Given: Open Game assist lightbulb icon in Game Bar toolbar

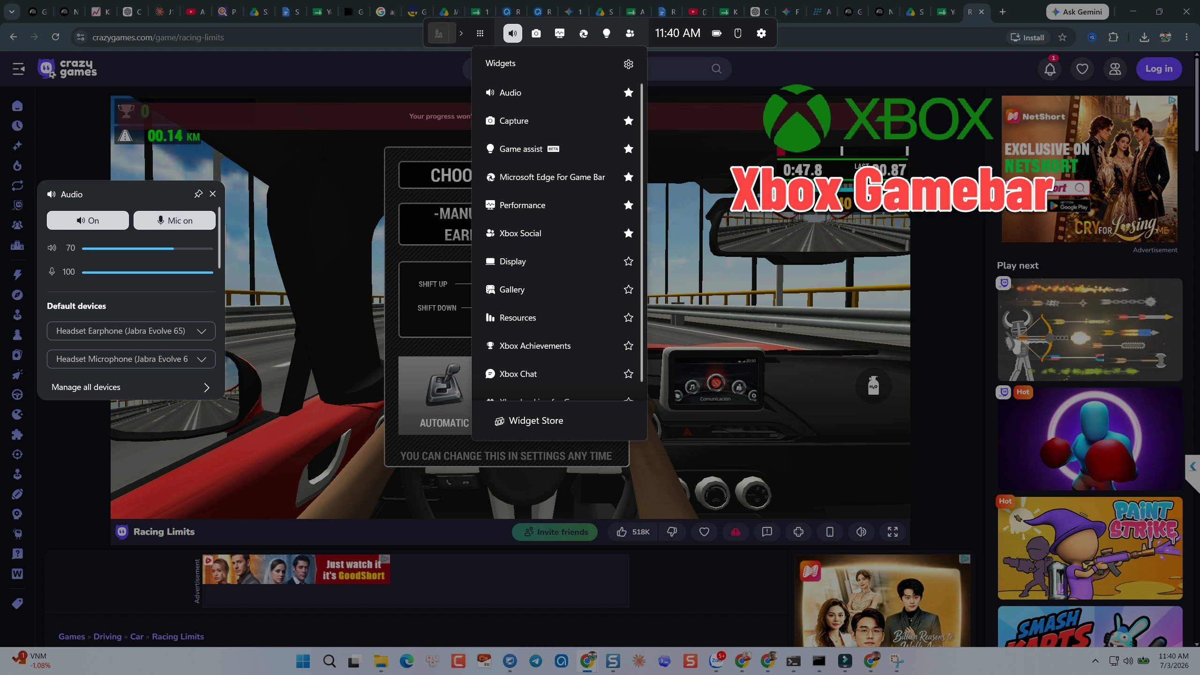Looking at the screenshot, I should [x=607, y=33].
